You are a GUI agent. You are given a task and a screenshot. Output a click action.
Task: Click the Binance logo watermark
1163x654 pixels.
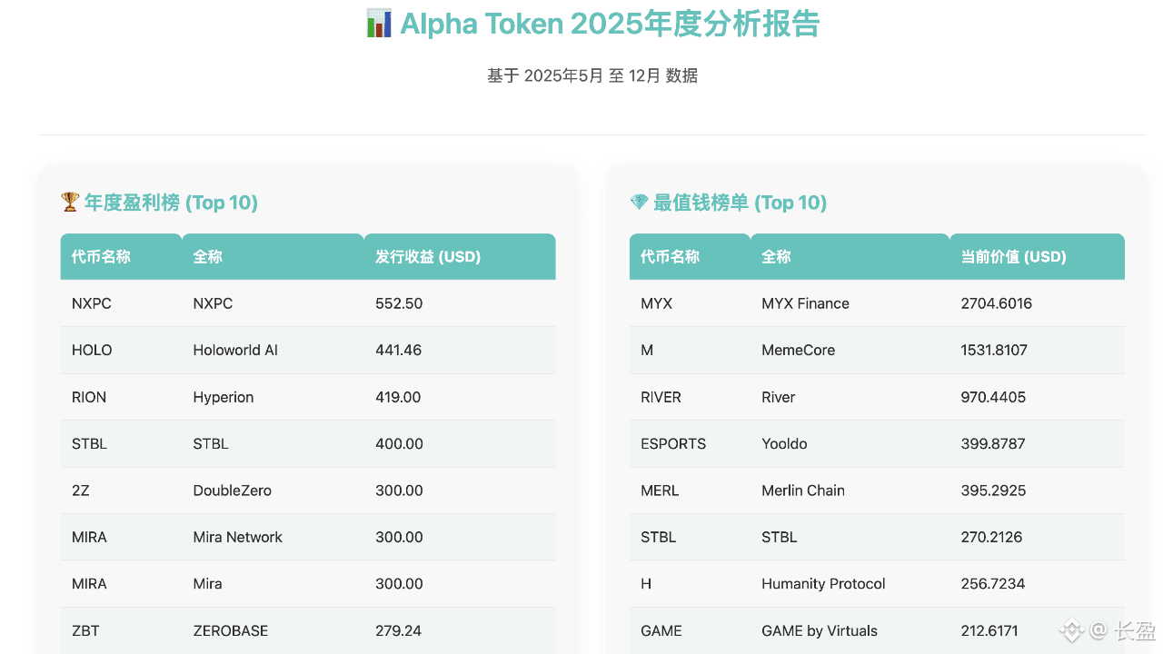pyautogui.click(x=1073, y=629)
